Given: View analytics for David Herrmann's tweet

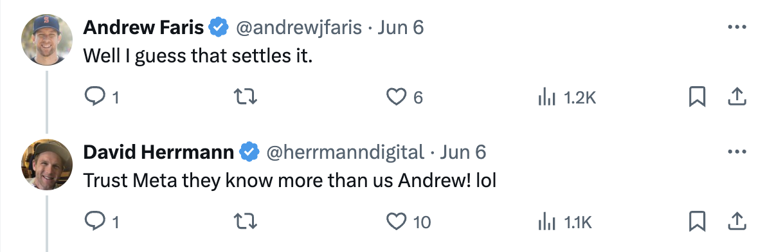Looking at the screenshot, I should tap(564, 223).
